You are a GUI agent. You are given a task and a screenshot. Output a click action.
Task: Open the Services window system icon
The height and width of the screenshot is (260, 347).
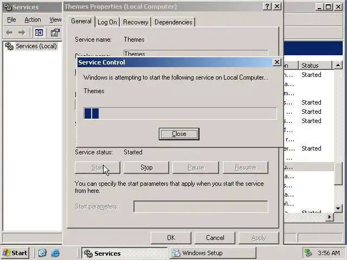click(8, 7)
